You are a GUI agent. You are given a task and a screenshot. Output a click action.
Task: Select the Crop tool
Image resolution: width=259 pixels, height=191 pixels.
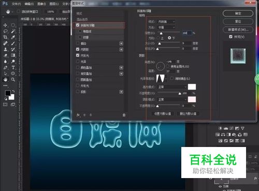point(5,37)
